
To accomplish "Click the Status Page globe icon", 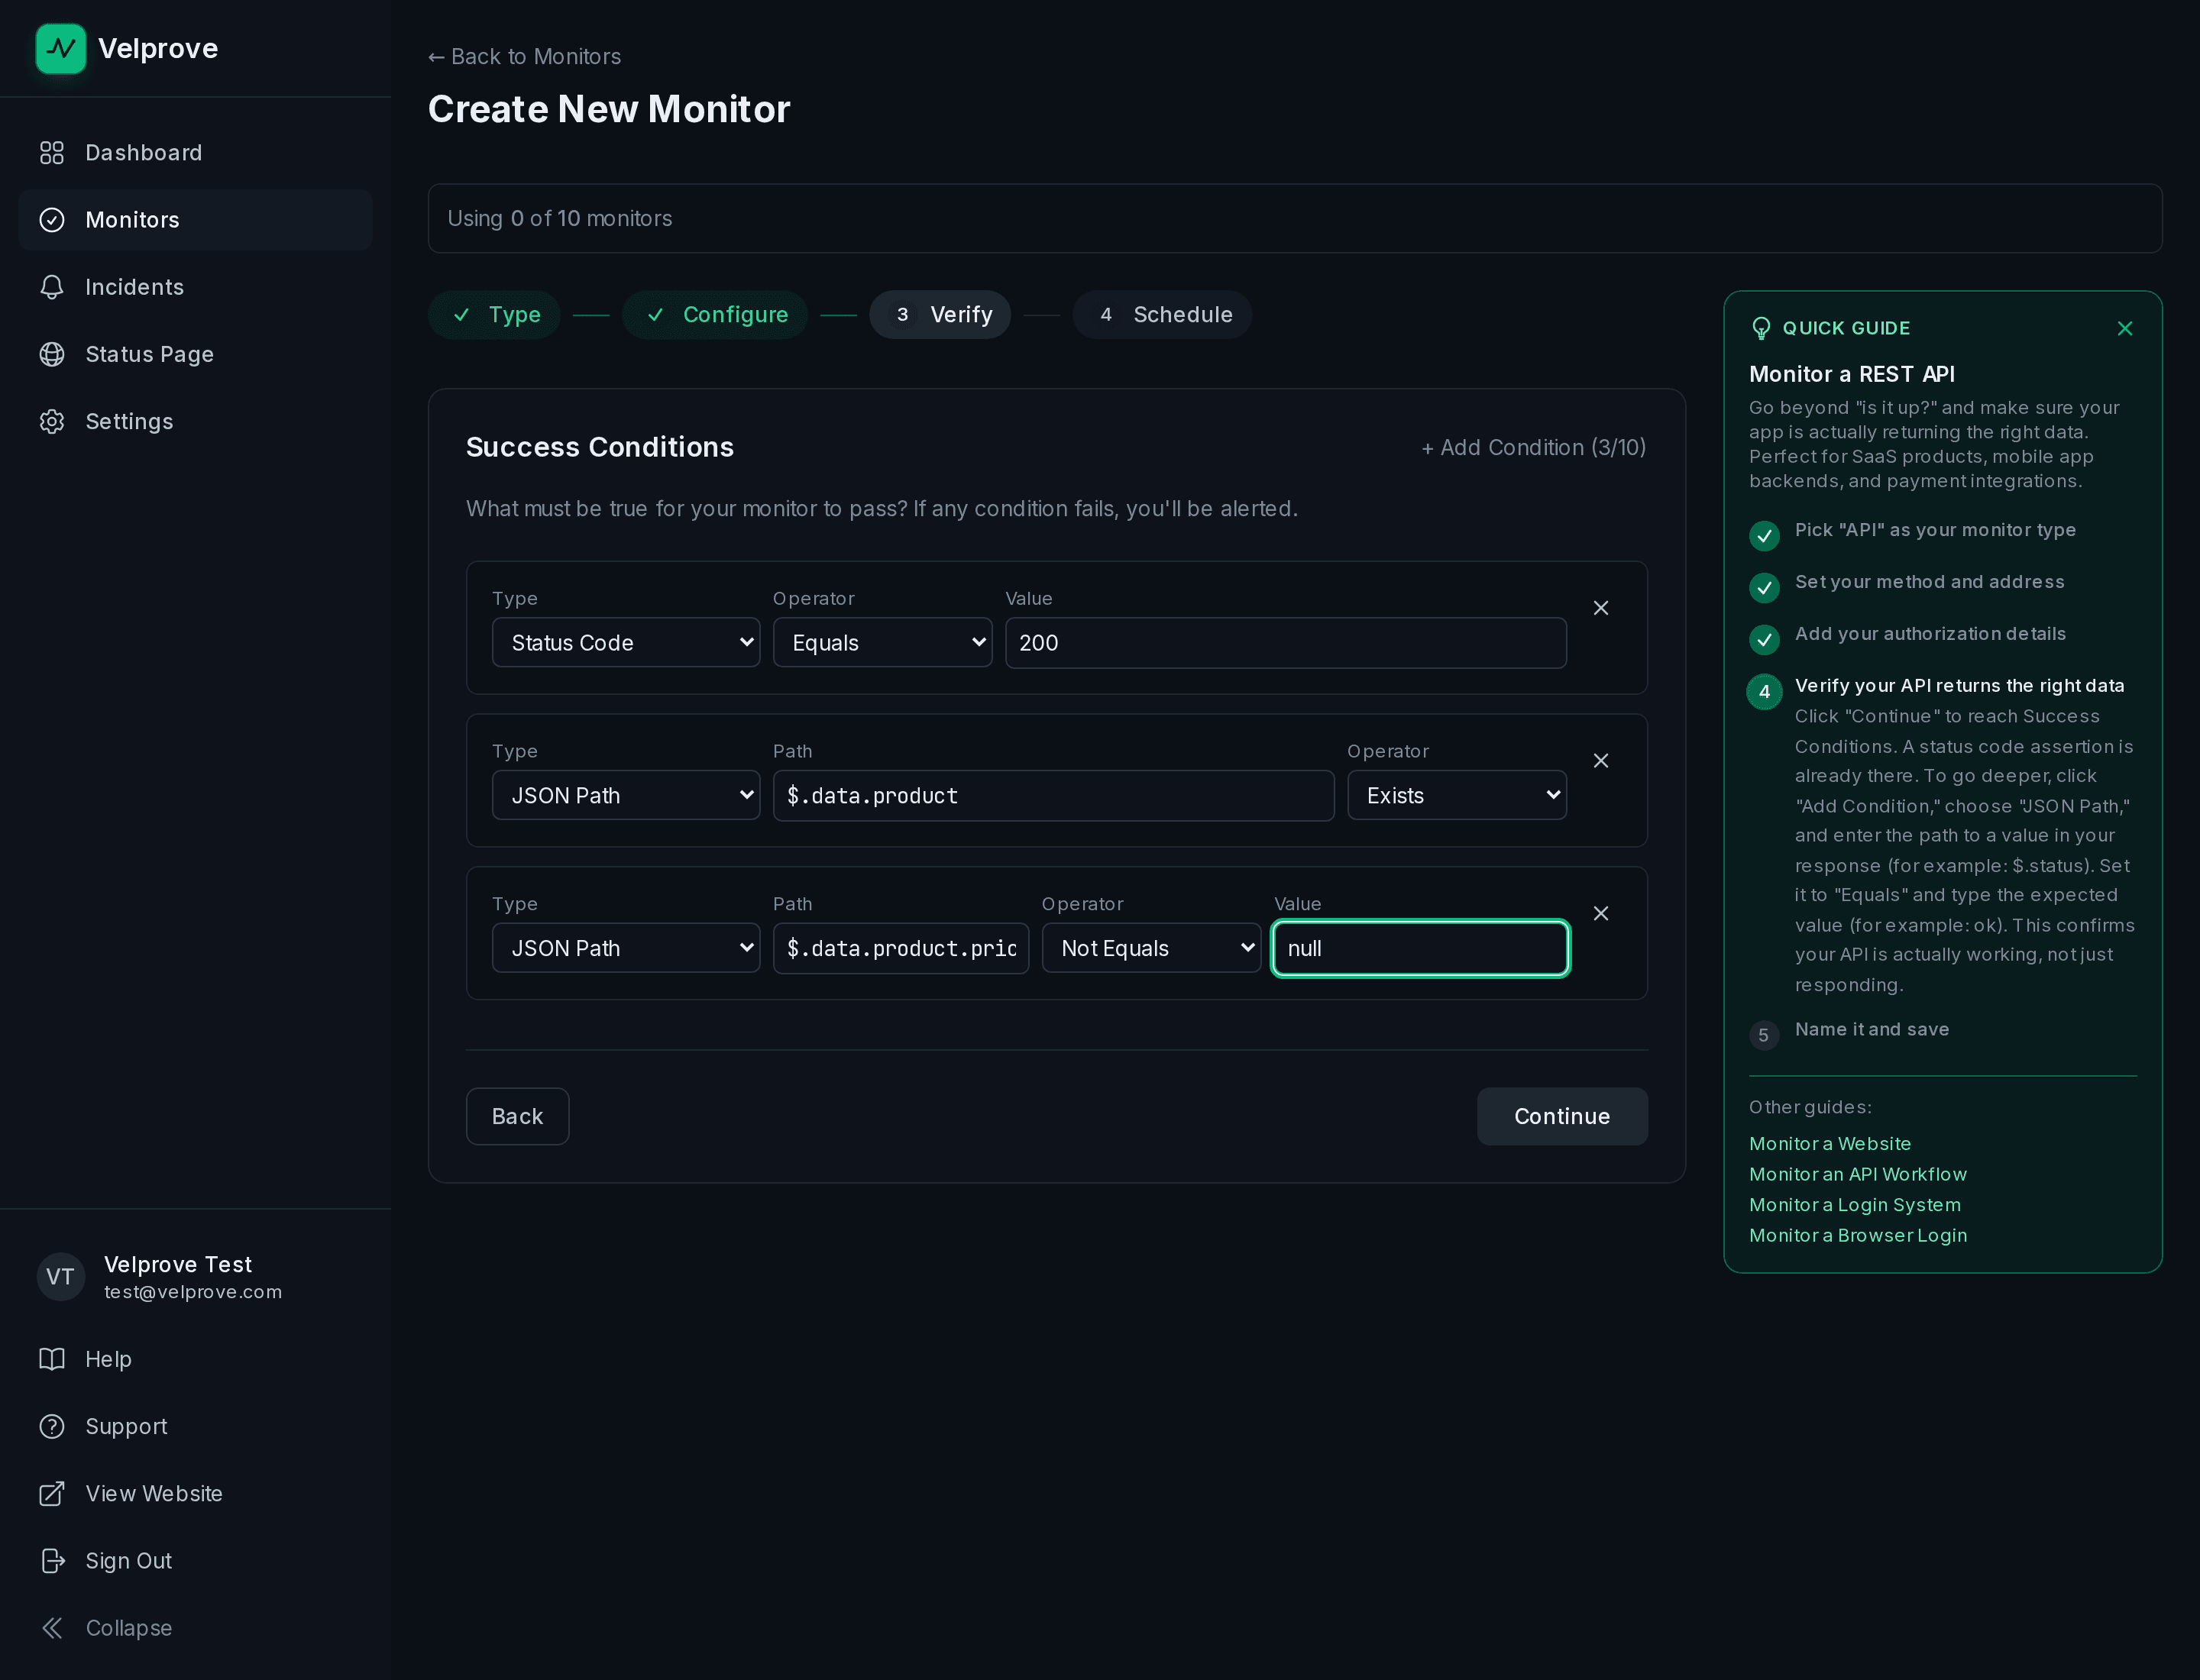I will (x=52, y=354).
